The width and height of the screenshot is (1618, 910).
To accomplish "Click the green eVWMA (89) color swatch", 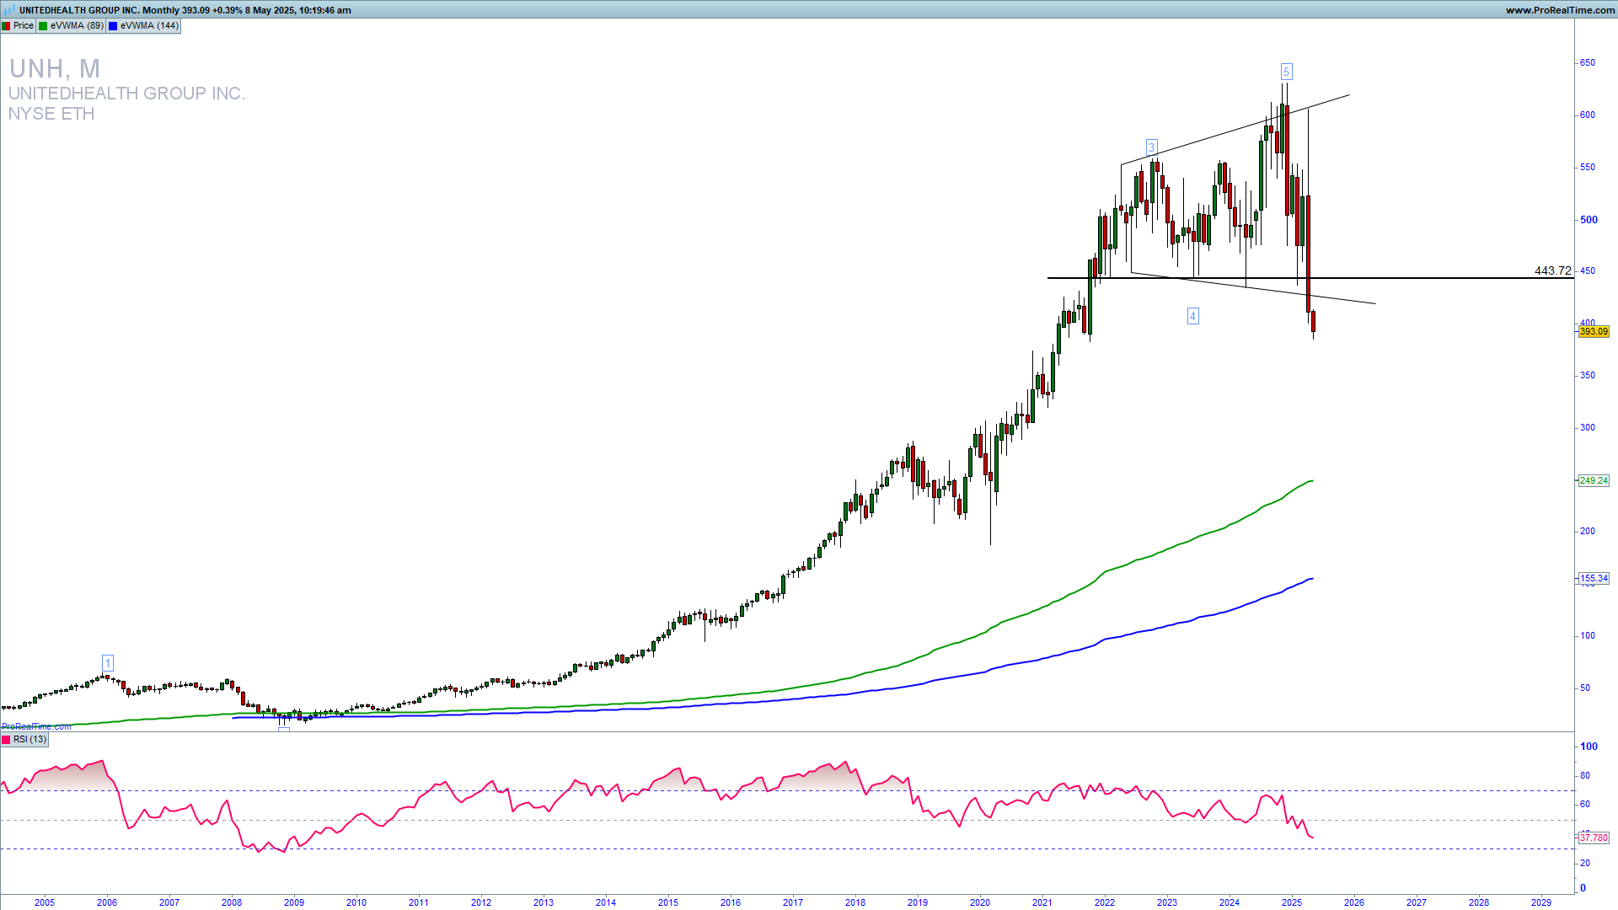I will [43, 26].
